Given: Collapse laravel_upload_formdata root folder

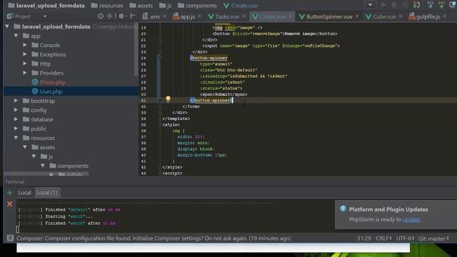Looking at the screenshot, I should 7,26.
